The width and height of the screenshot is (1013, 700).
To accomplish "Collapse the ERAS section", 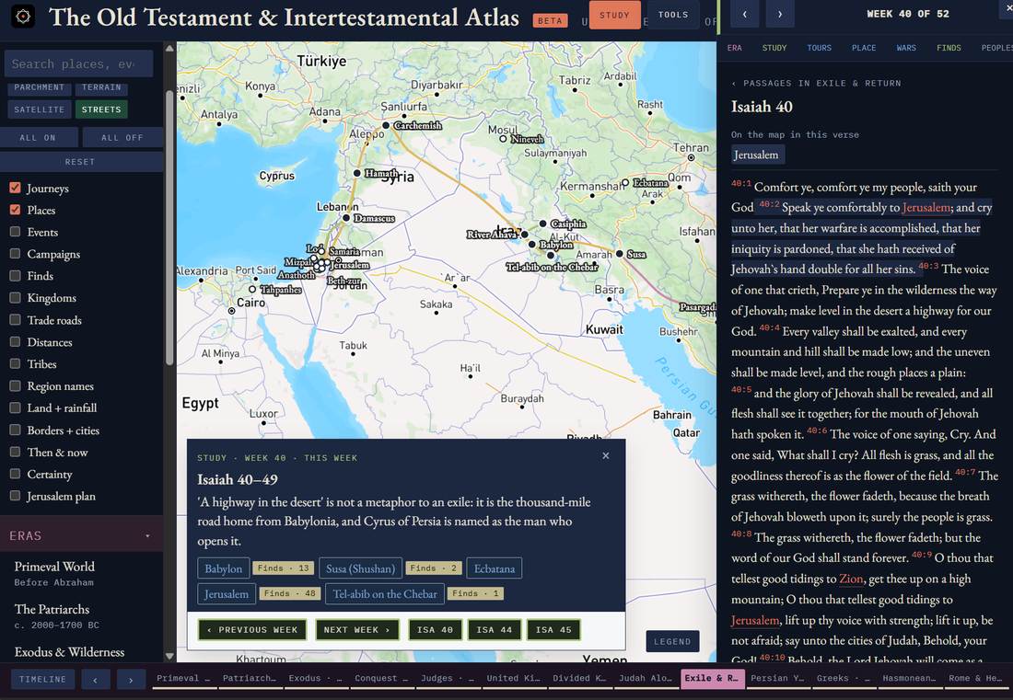I will pos(81,535).
